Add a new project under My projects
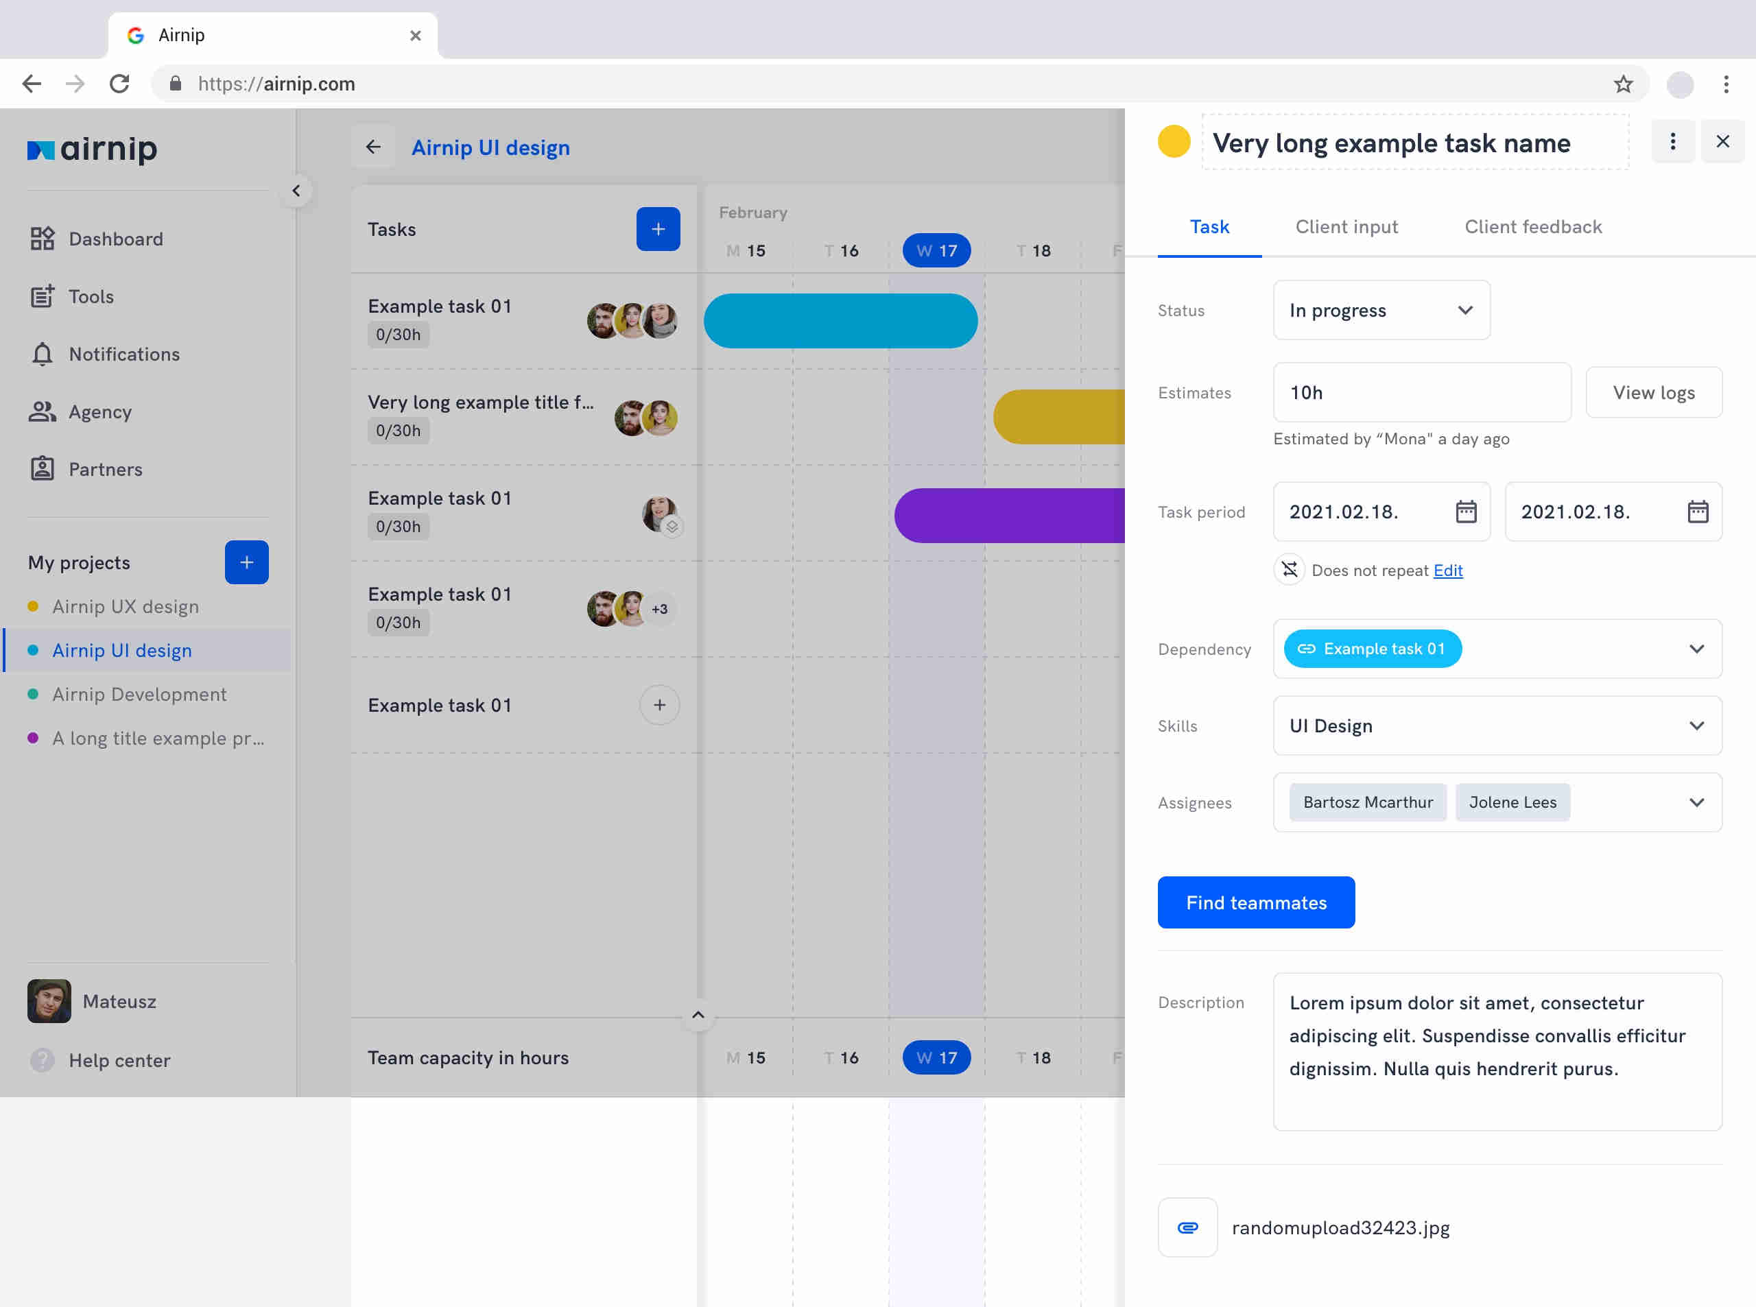This screenshot has width=1756, height=1307. coord(247,562)
